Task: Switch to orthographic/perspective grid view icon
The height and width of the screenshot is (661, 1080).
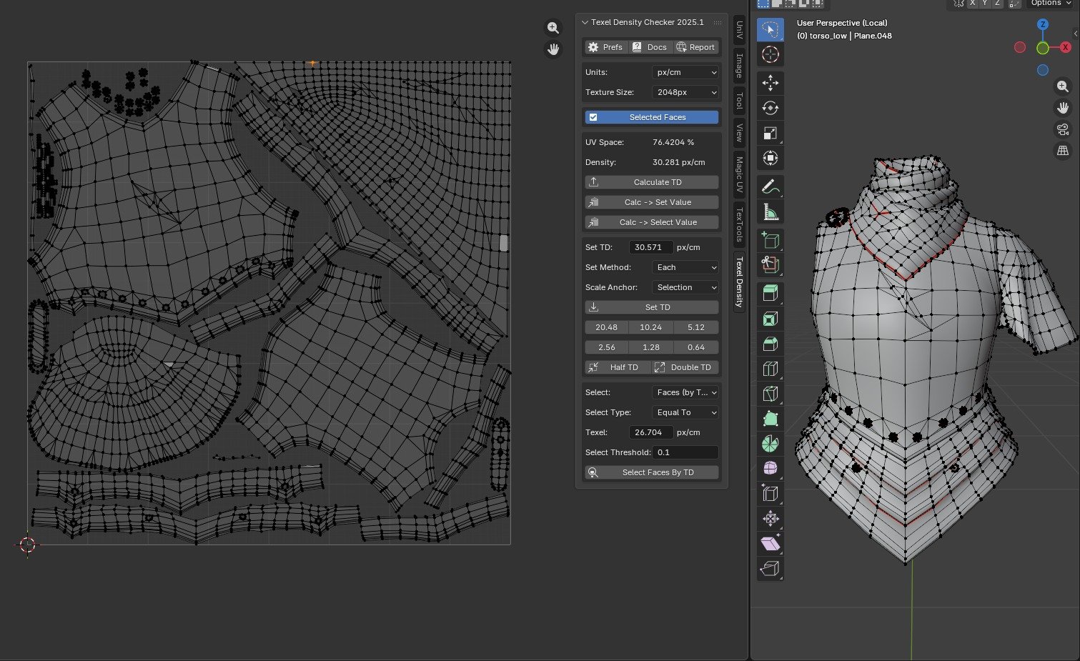Action: click(1063, 151)
